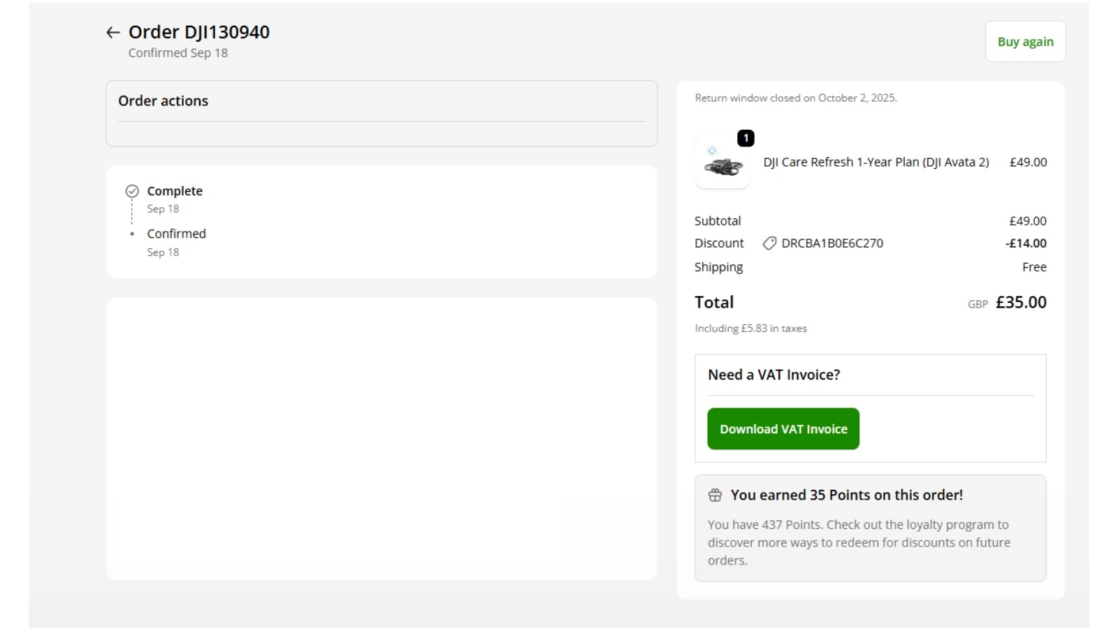
Task: Click the bullet dot next to Confirmed
Action: point(132,234)
